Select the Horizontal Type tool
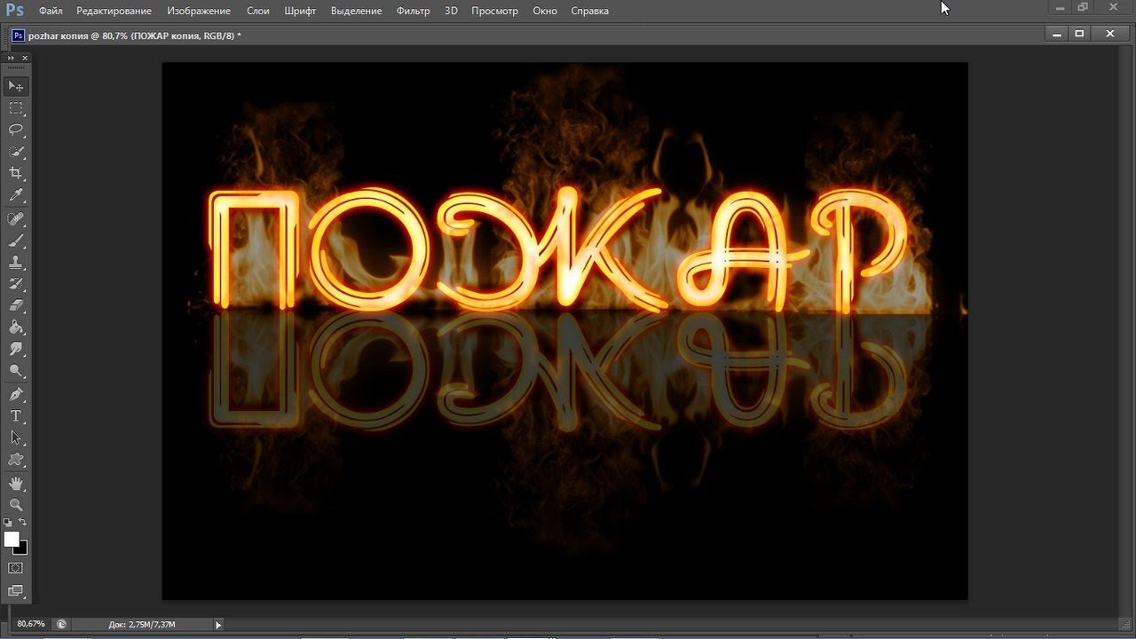The width and height of the screenshot is (1136, 639). (x=16, y=416)
